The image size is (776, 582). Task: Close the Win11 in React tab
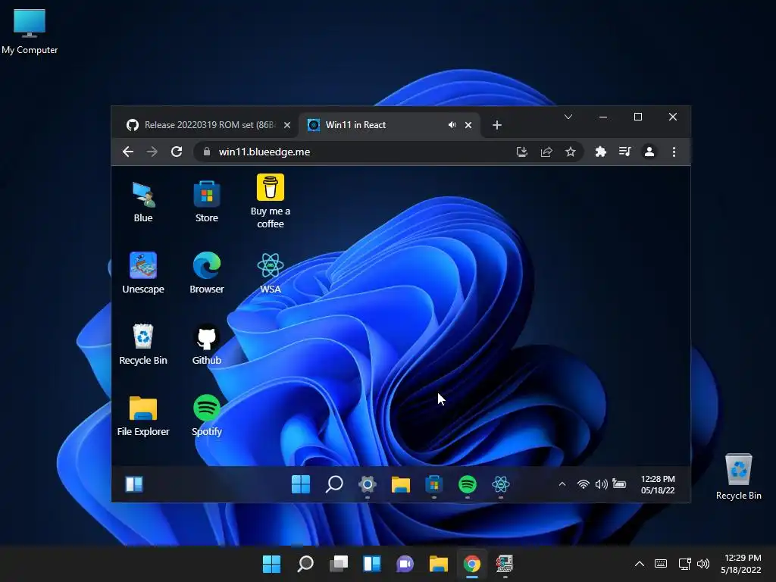click(468, 125)
